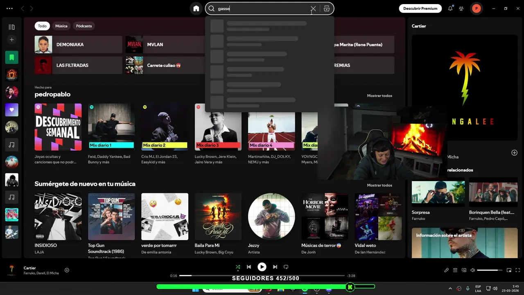The height and width of the screenshot is (295, 524).
Task: Open the Jezzy artist round picture
Action: pos(271,216)
